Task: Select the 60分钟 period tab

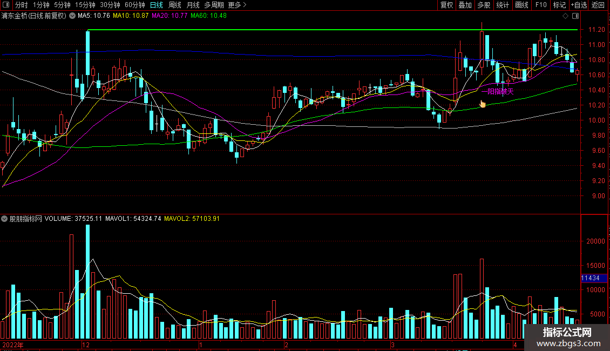Action: (135, 5)
